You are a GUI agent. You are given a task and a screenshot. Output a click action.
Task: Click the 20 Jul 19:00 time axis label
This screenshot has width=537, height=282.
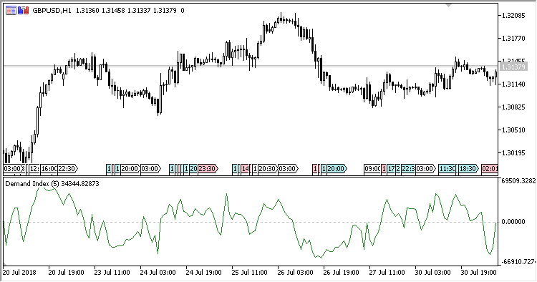(x=66, y=273)
